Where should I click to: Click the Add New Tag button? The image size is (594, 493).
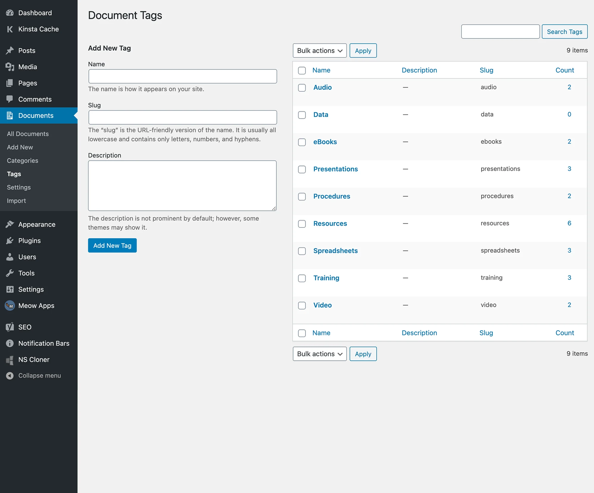[x=112, y=245]
